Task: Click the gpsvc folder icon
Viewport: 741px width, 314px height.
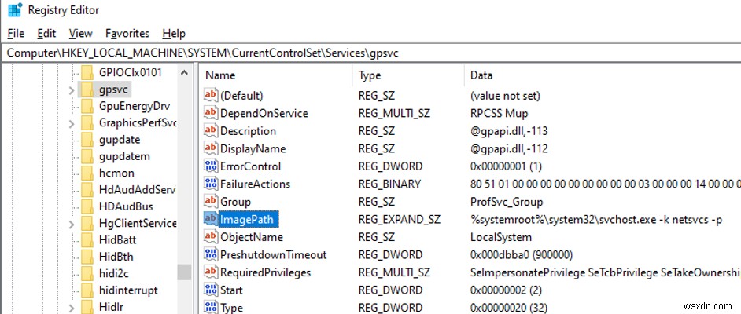Action: [x=87, y=89]
